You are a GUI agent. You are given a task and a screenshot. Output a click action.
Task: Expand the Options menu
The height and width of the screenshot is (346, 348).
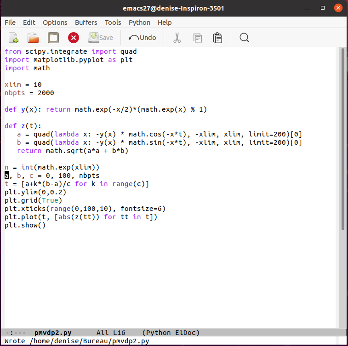[55, 22]
